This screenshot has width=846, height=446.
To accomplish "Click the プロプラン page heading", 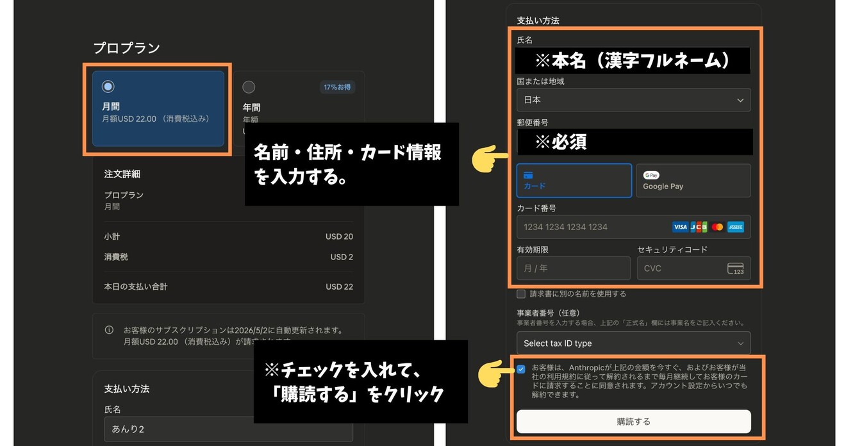I will (126, 48).
